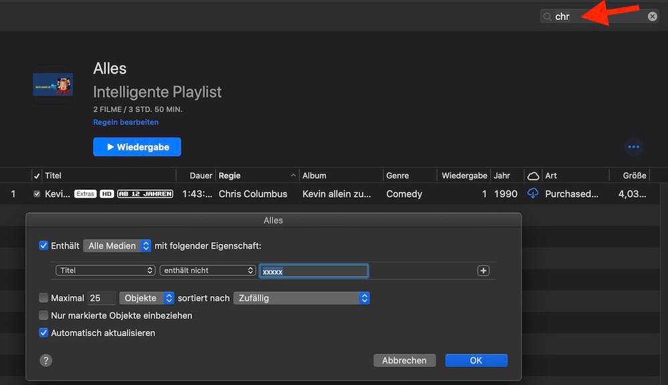Click the 'Regeln bearbeiten' link
The height and width of the screenshot is (385, 668).
[x=126, y=122]
